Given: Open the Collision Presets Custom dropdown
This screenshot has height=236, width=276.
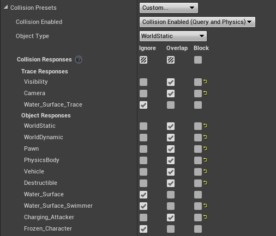Looking at the screenshot, I should click(169, 8).
